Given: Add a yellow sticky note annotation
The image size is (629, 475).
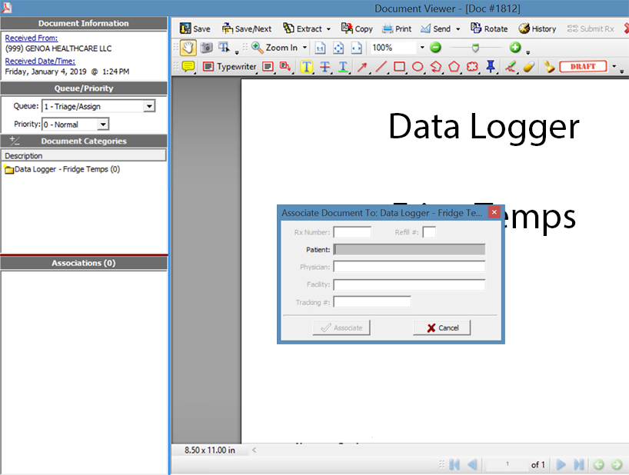Looking at the screenshot, I should point(188,67).
